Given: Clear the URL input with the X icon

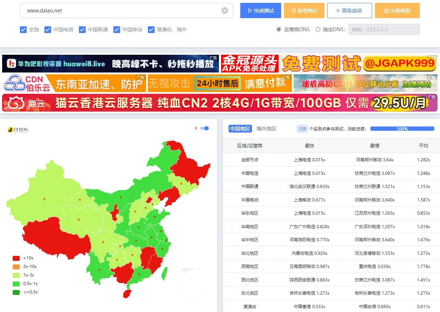Looking at the screenshot, I should point(225,11).
